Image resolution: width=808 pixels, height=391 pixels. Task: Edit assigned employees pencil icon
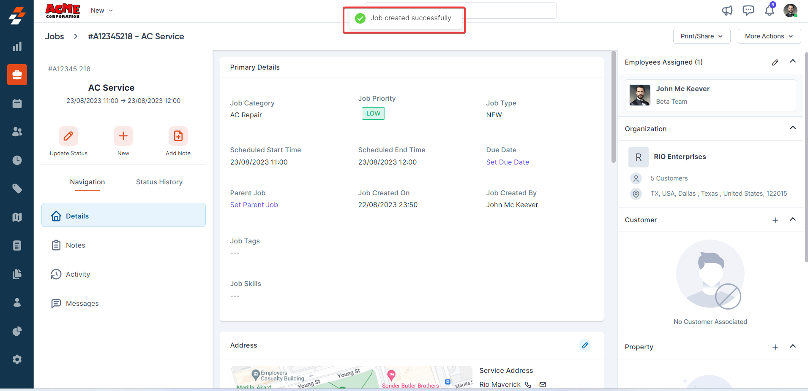(x=775, y=62)
